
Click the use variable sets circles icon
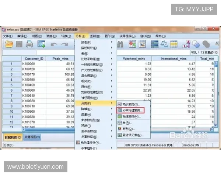(x=196, y=44)
